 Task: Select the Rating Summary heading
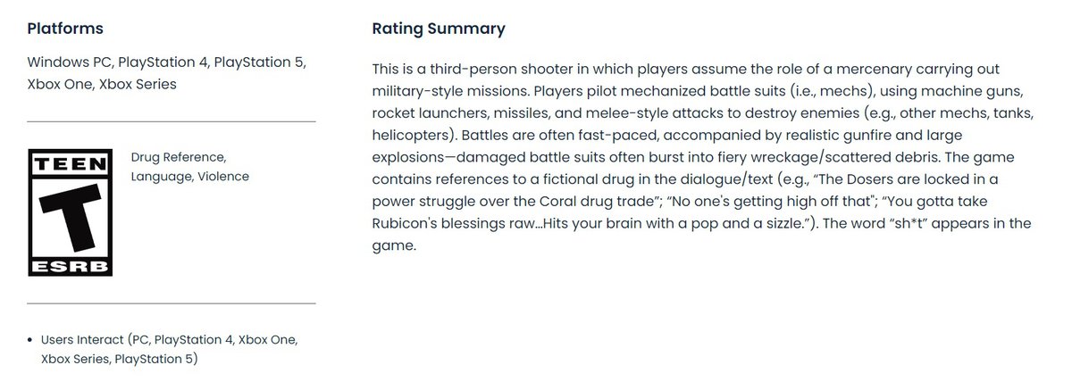(x=438, y=29)
